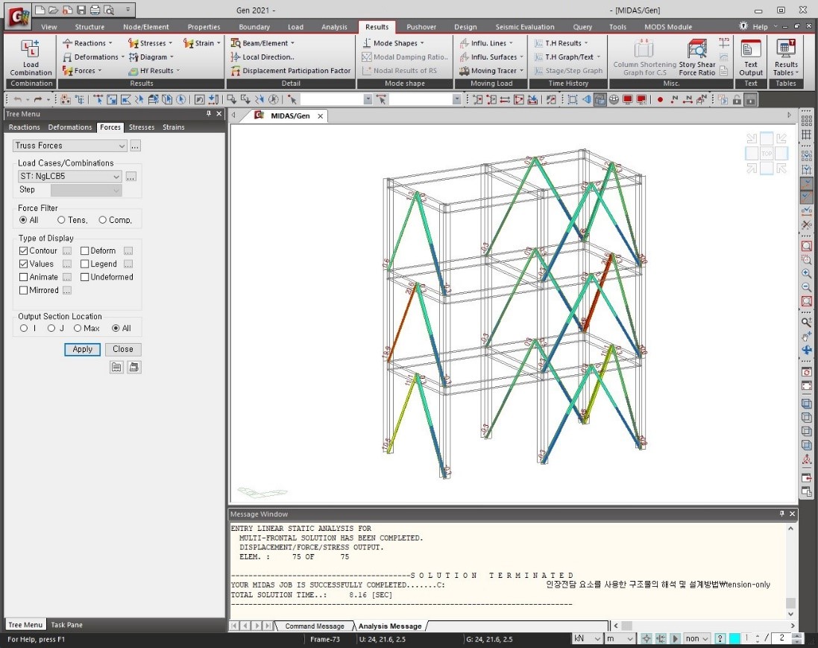Click the Close button in Tree Menu
Viewport: 818px width, 648px height.
point(123,349)
